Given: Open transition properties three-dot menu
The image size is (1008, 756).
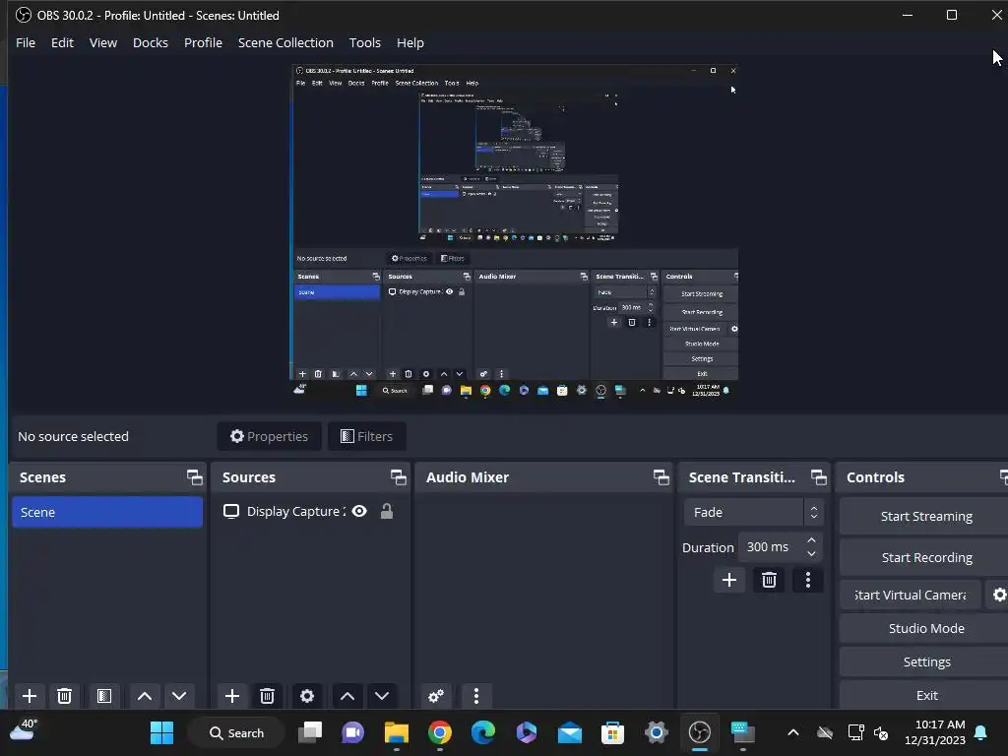Looking at the screenshot, I should pos(808,580).
